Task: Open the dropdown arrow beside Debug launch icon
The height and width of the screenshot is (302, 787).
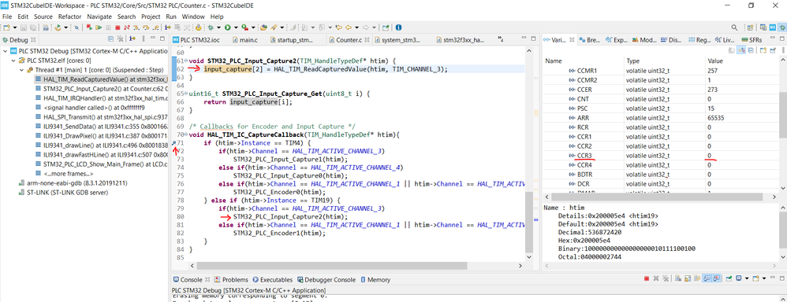Action: tap(219, 27)
